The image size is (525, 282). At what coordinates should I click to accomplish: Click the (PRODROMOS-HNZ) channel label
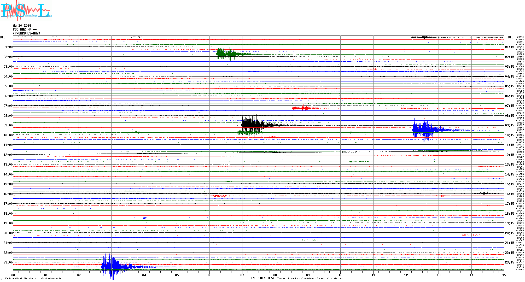27,33
